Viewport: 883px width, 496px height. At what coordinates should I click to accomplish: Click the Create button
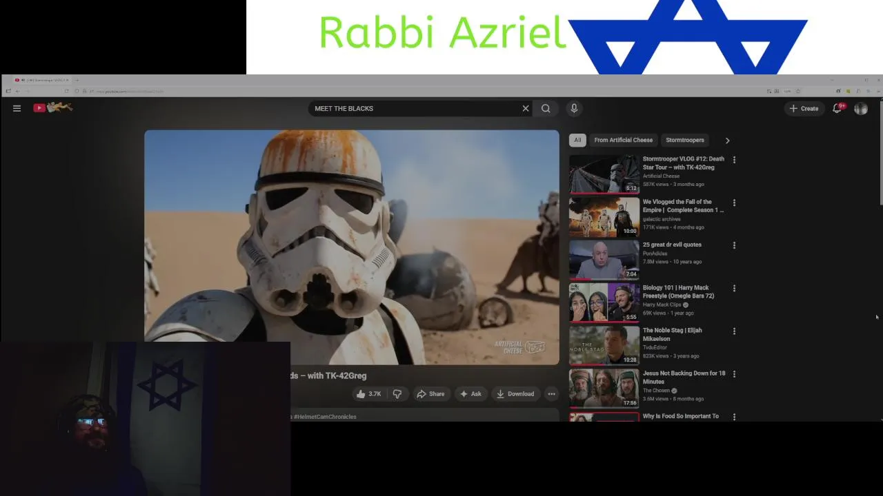coord(804,108)
